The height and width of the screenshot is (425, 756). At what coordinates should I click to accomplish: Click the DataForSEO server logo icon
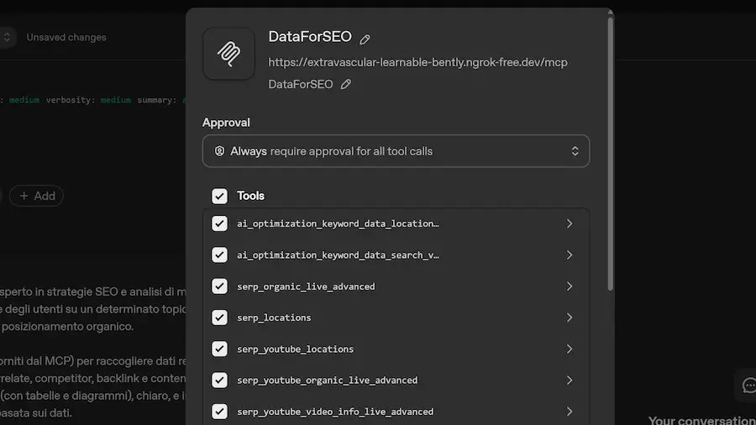(228, 54)
